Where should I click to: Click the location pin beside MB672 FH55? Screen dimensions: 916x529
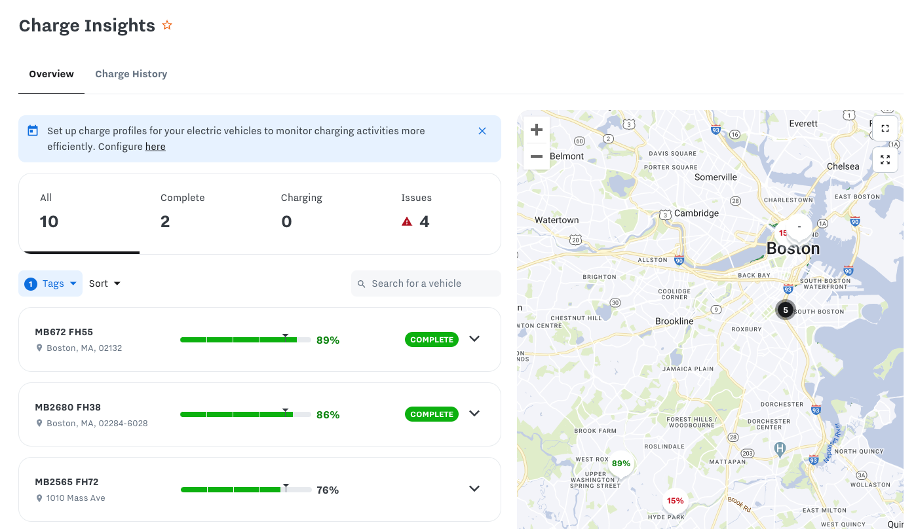pos(39,348)
